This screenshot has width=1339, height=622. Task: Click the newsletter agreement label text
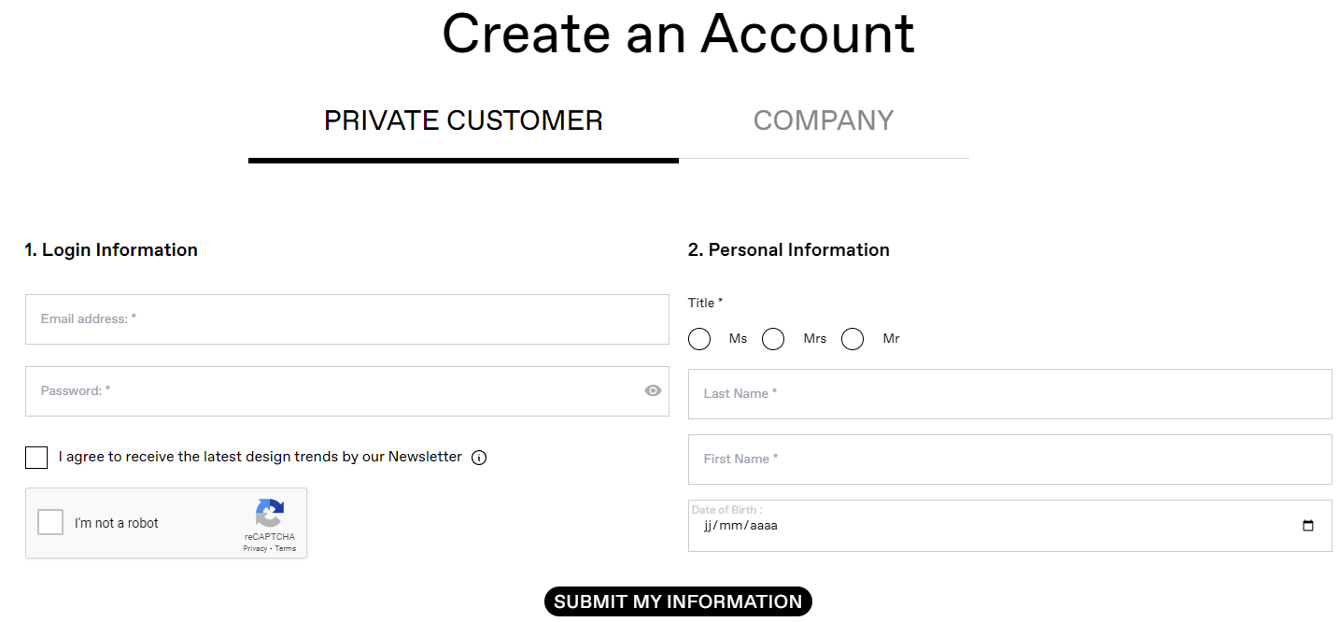click(x=261, y=457)
